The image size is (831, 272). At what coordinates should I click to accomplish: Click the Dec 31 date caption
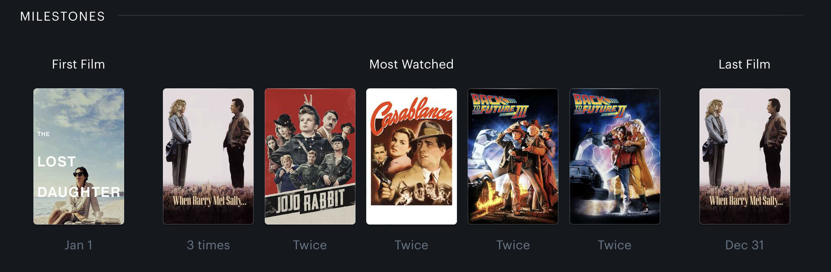[744, 245]
